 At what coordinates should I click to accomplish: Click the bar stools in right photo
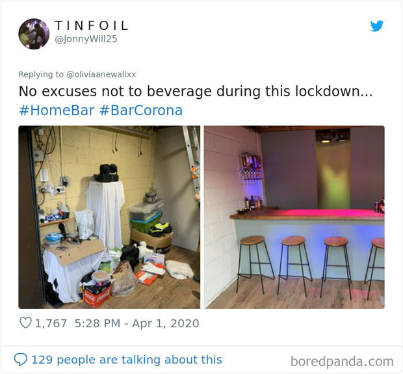312,267
